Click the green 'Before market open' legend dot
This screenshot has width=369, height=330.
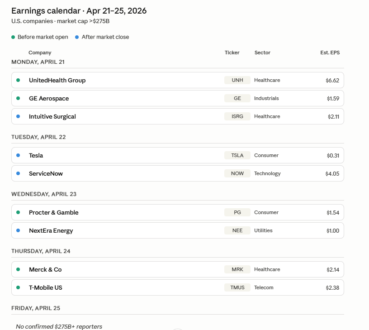point(13,37)
